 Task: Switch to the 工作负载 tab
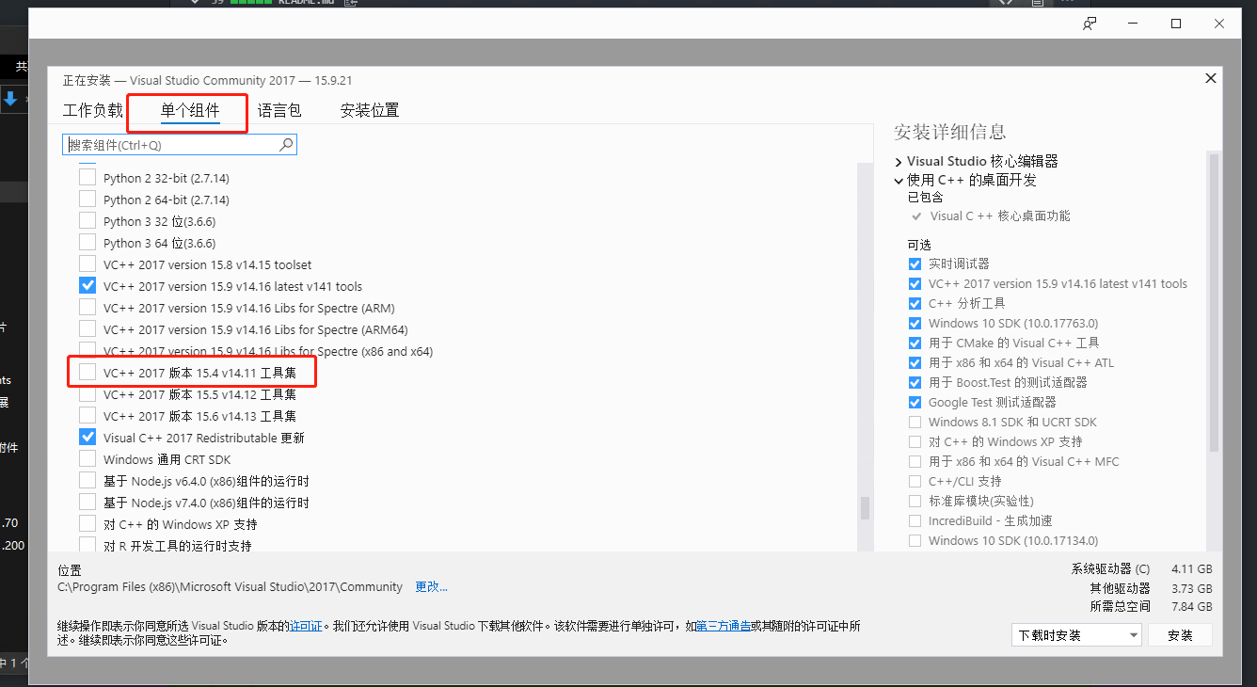coord(92,110)
